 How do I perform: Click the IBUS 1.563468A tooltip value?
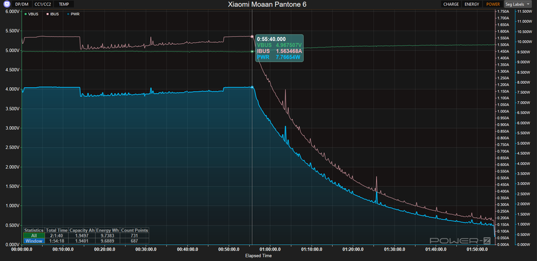[279, 51]
